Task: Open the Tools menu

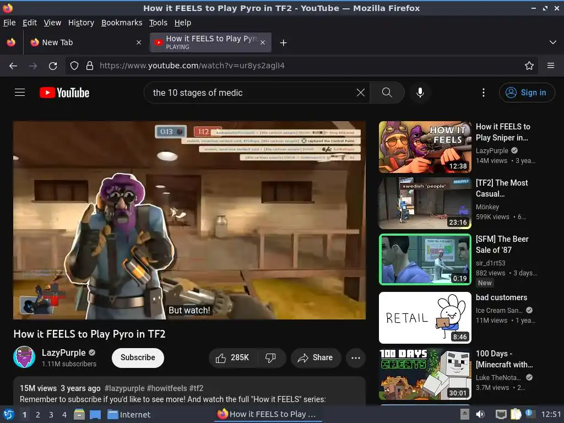Action: point(158,23)
